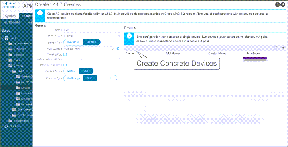Set Device Type to VIRTUAL

92,42
